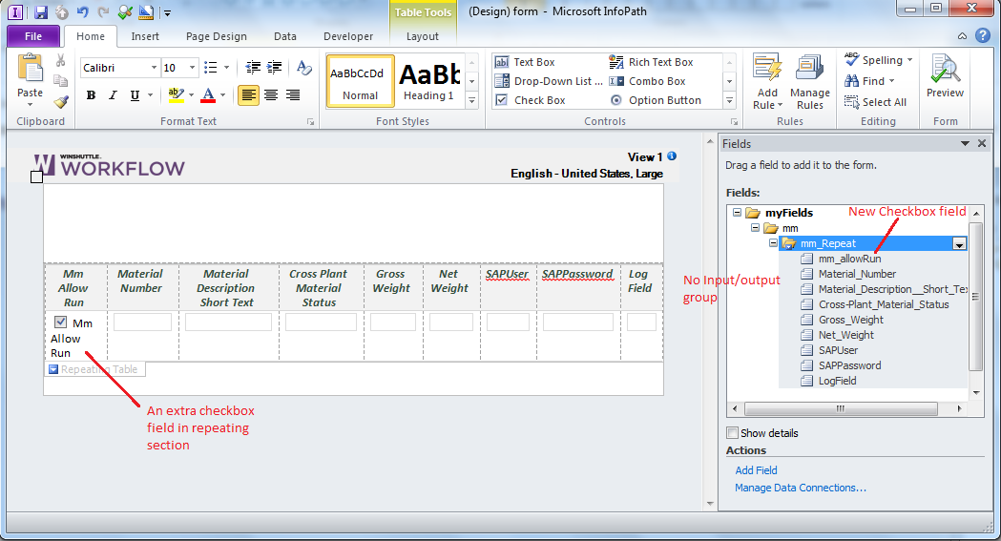Select the SAPPassword field
1001x541 pixels.
click(x=849, y=365)
